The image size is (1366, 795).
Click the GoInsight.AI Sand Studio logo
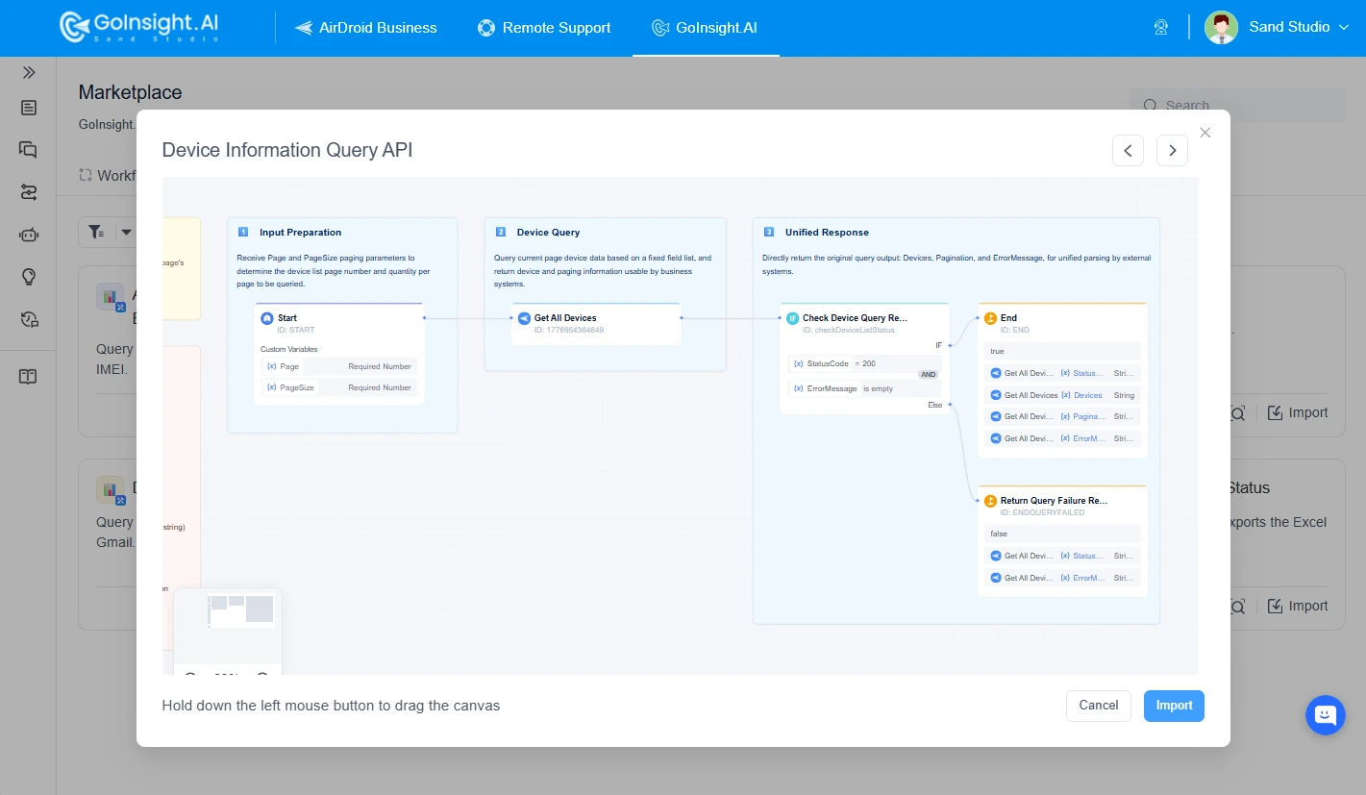[140, 27]
